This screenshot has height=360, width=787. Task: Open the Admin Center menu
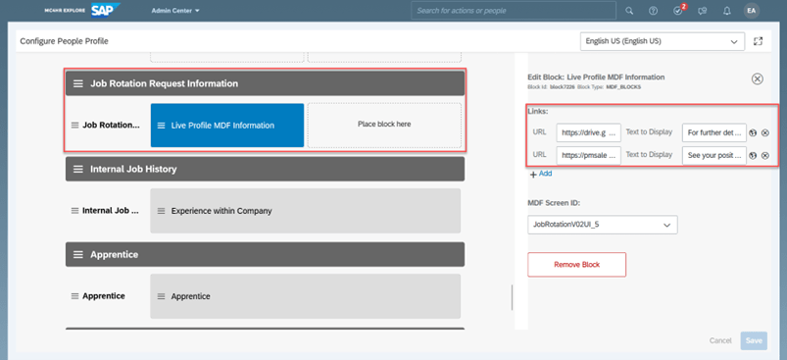coord(175,11)
